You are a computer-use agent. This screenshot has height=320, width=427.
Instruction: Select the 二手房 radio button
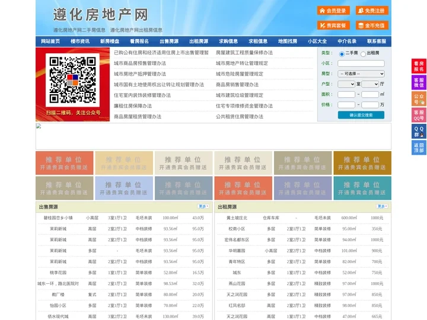pos(342,54)
